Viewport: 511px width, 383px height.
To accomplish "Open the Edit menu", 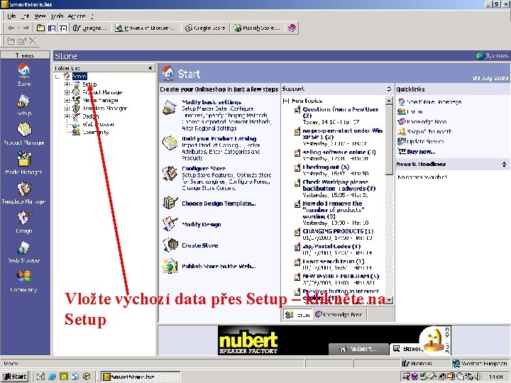I will [25, 16].
